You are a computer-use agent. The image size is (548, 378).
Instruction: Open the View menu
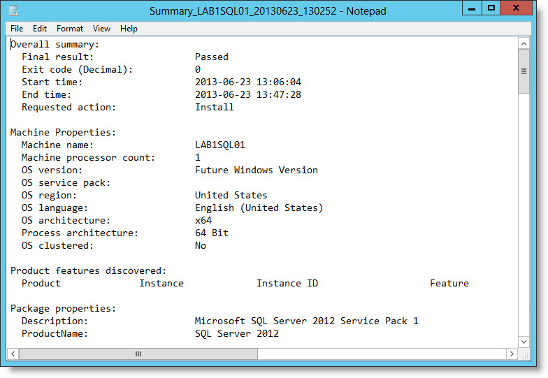(102, 29)
